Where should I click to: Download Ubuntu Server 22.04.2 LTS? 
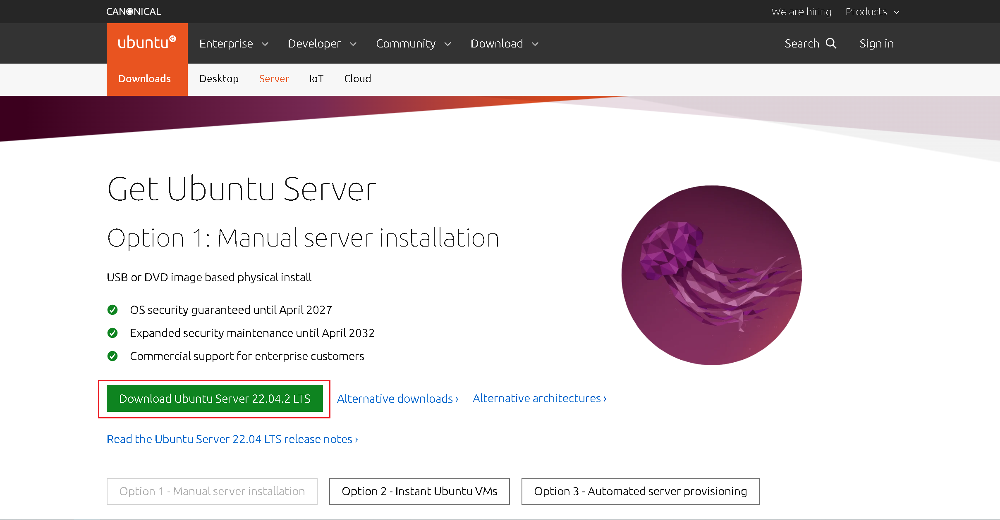click(x=215, y=399)
